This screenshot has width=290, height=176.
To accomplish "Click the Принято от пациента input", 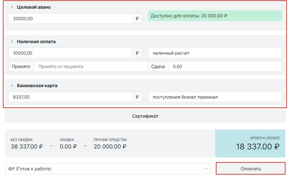I will click(90, 66).
